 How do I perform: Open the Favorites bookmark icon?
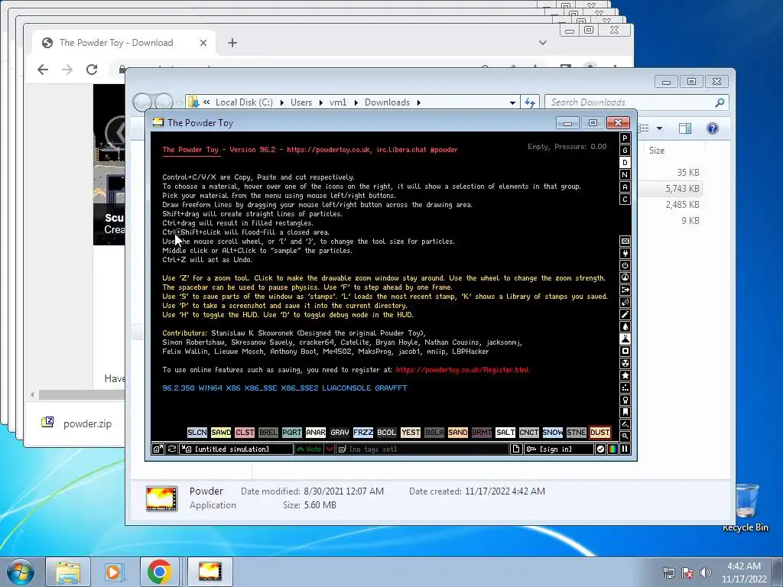tap(625, 412)
